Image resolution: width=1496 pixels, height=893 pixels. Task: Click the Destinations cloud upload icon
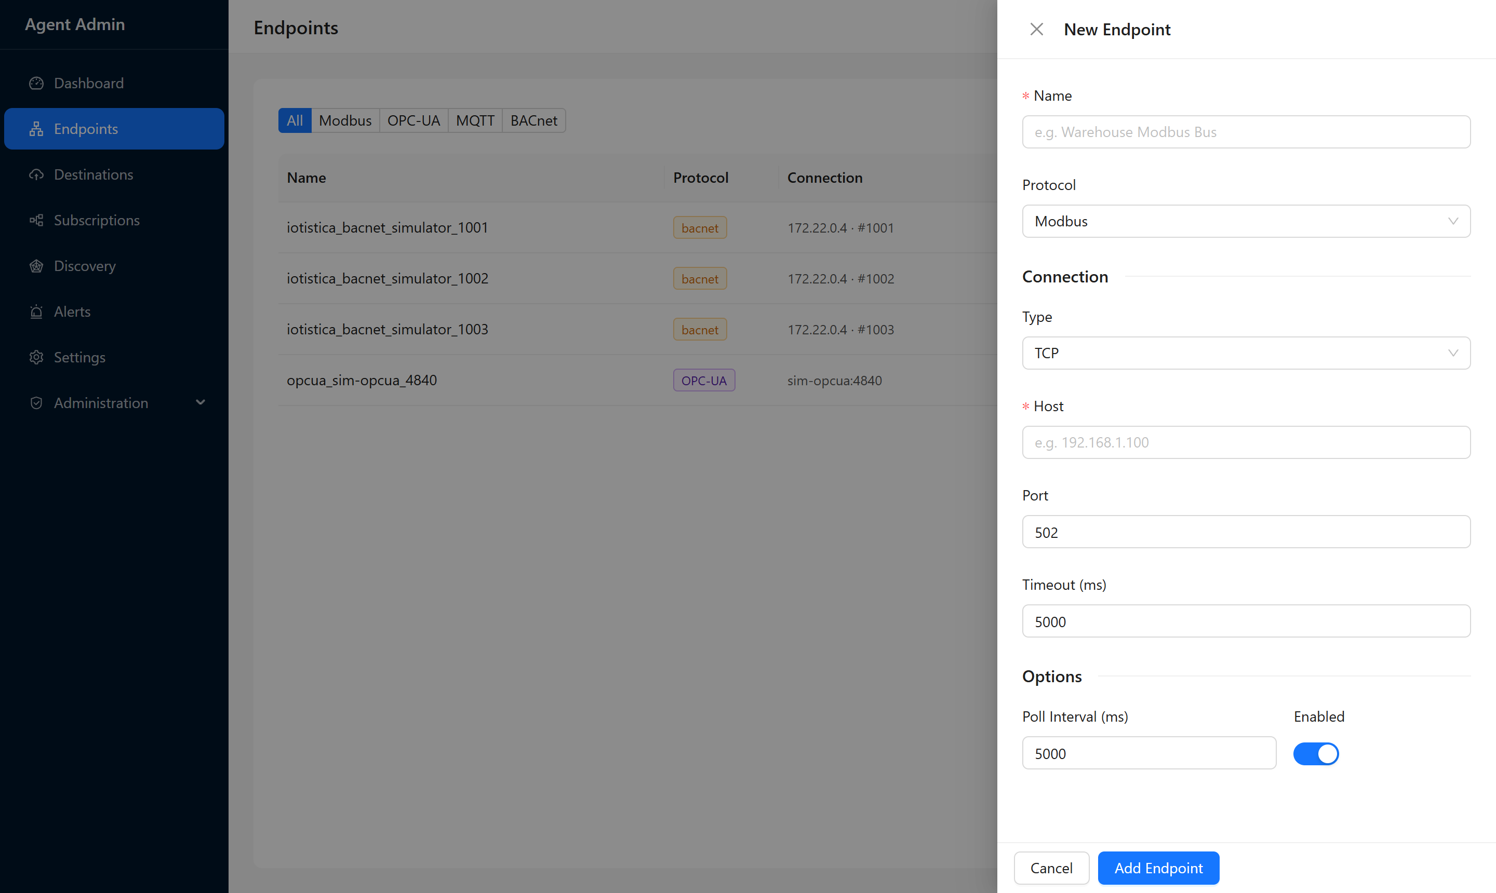click(36, 174)
